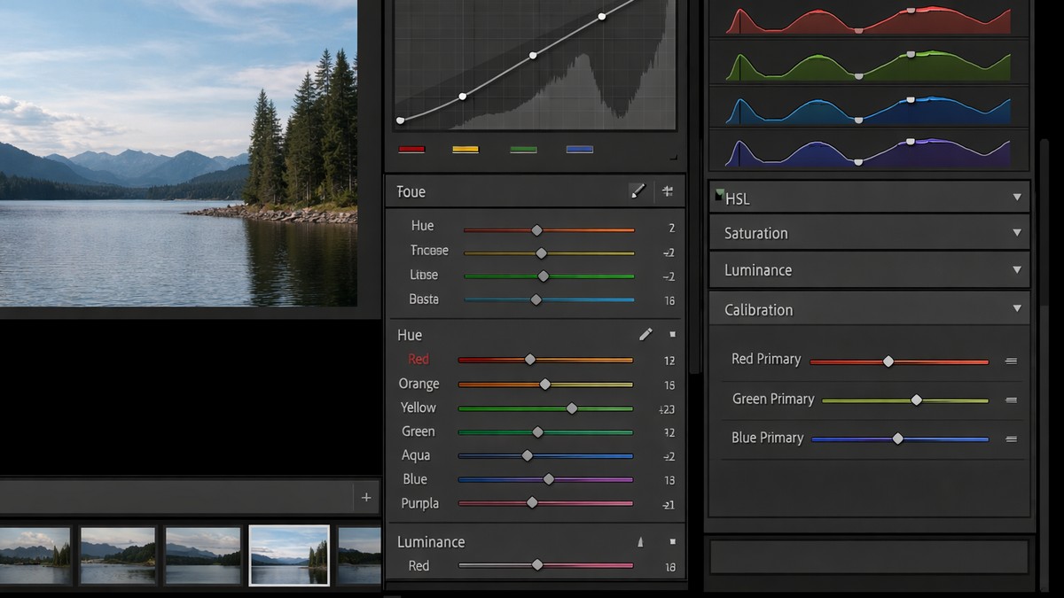Click the reset icon beside the Red Primary slider
The image size is (1064, 598).
1011,361
